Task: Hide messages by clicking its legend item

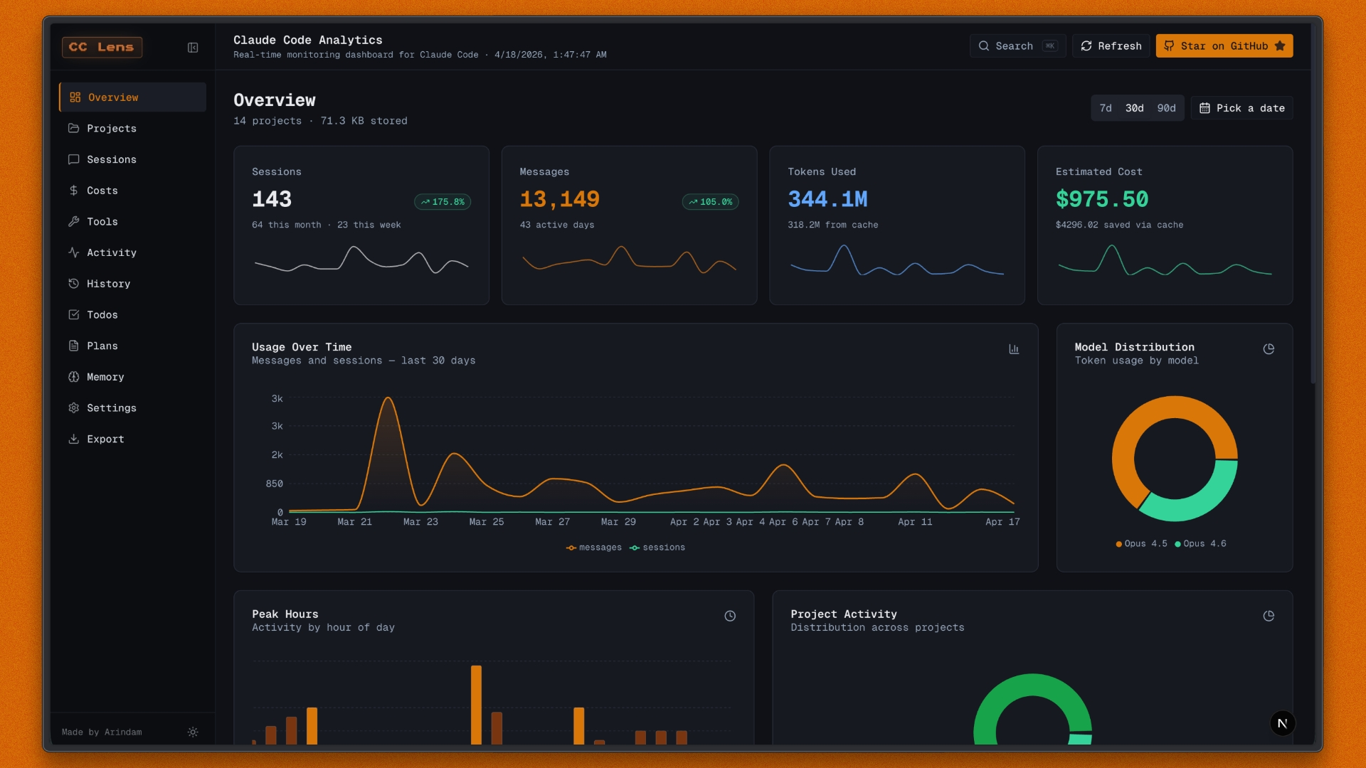Action: 594,548
